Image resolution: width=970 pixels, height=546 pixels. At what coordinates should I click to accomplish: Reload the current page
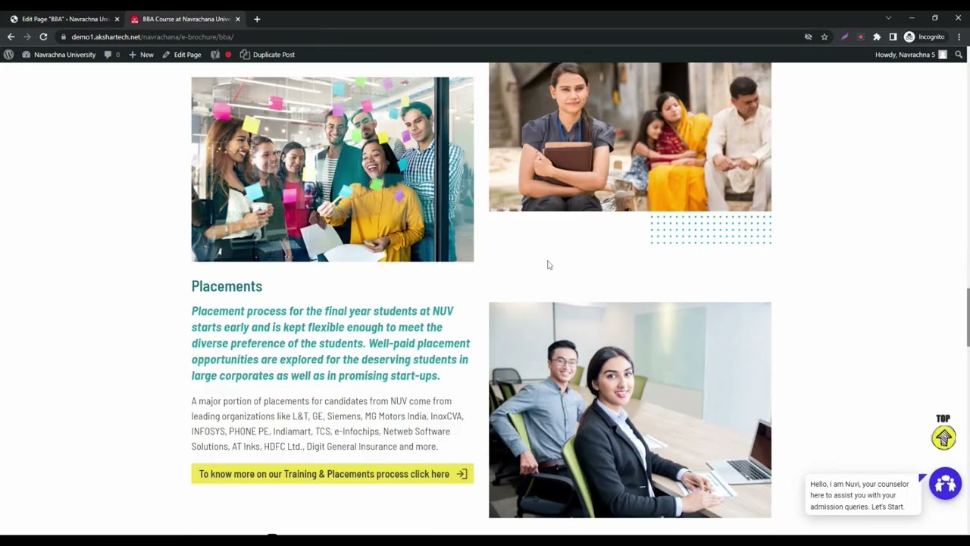[x=43, y=36]
